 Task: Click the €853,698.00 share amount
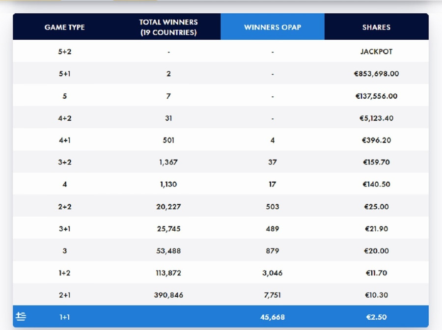coord(376,74)
